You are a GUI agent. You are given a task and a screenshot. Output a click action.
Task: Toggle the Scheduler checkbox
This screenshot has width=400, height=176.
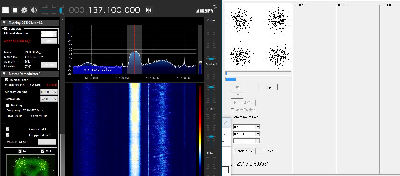(x=6, y=28)
